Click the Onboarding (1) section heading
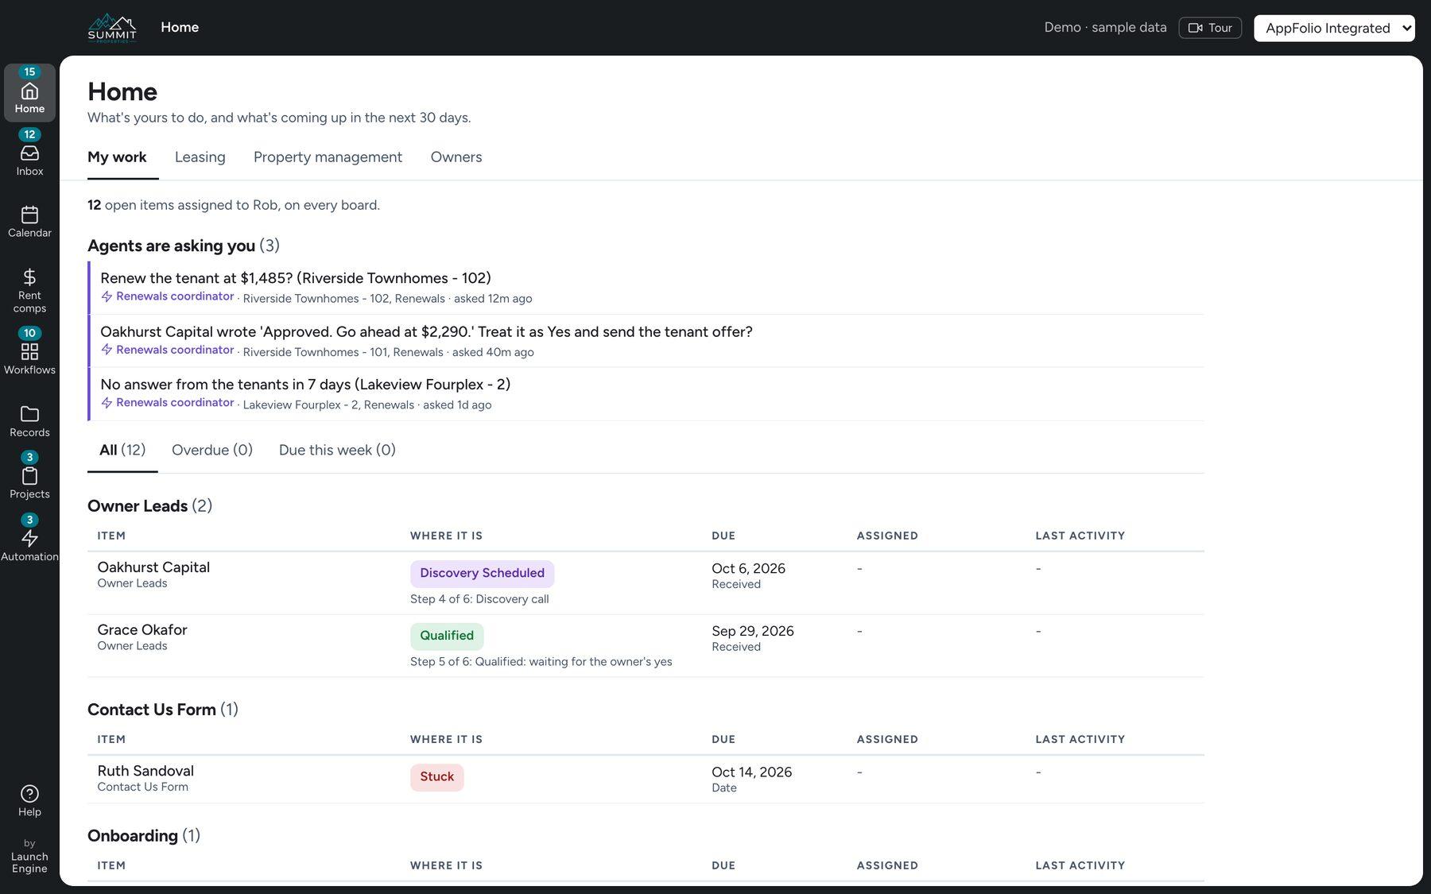 coord(144,836)
